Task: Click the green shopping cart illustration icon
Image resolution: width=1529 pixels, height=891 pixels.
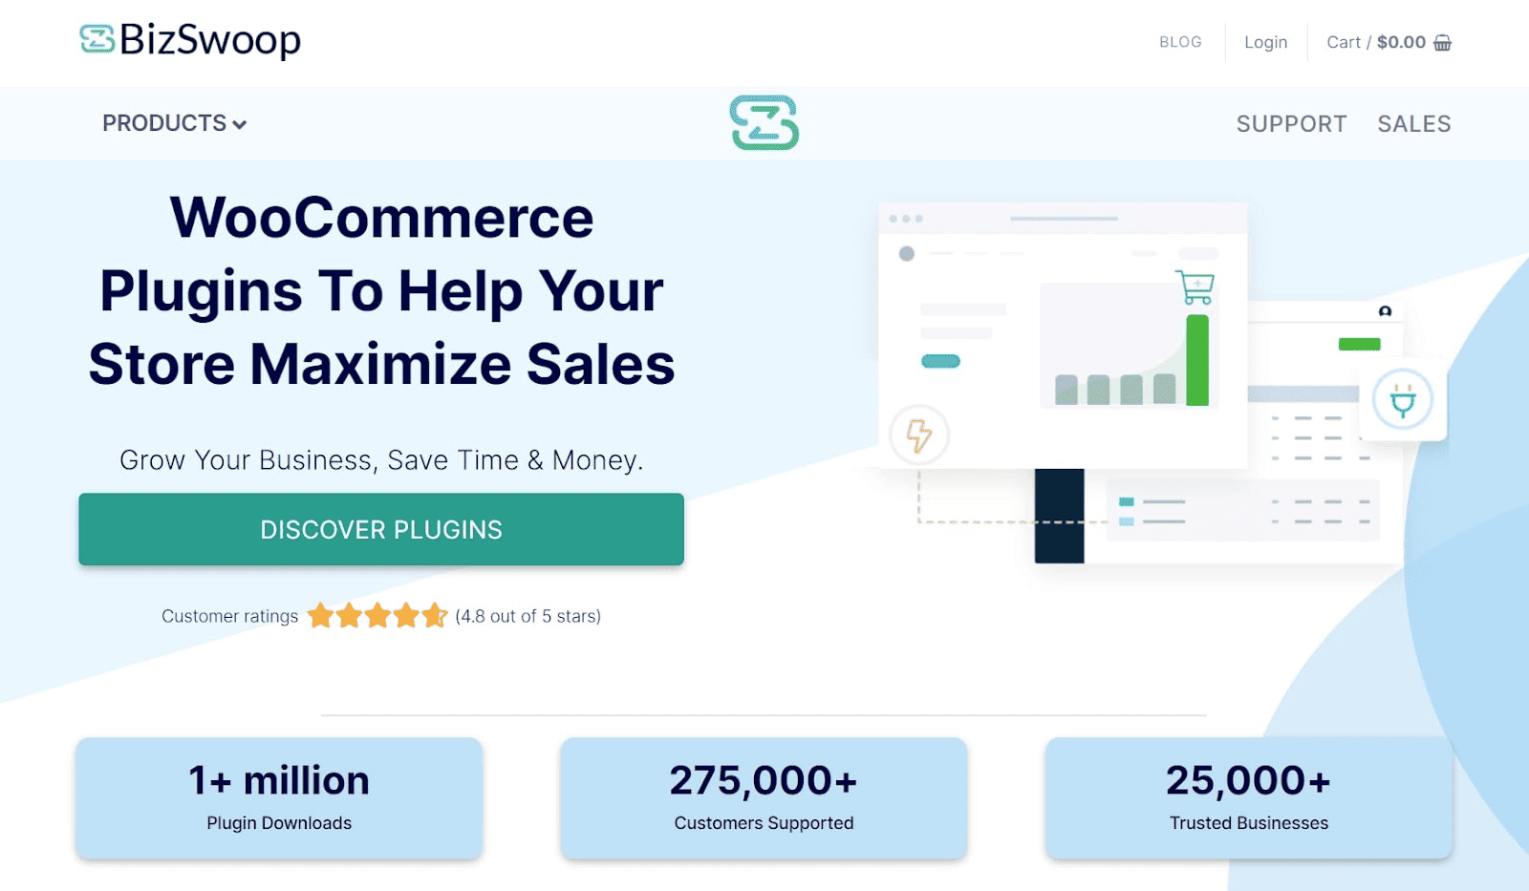Action: pos(1195,287)
